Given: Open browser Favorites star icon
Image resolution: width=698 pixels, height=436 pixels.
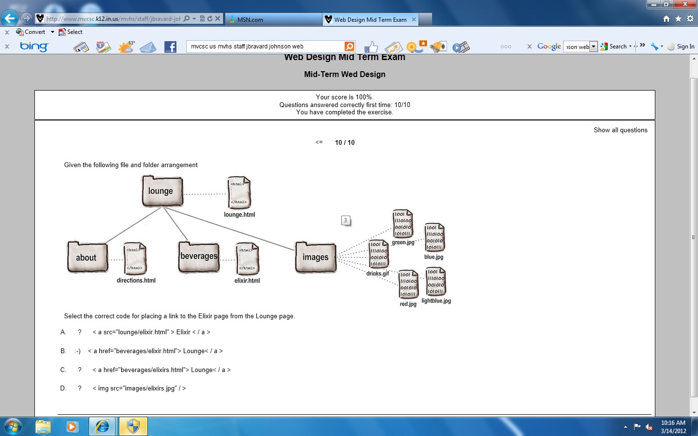Looking at the screenshot, I should (x=678, y=18).
